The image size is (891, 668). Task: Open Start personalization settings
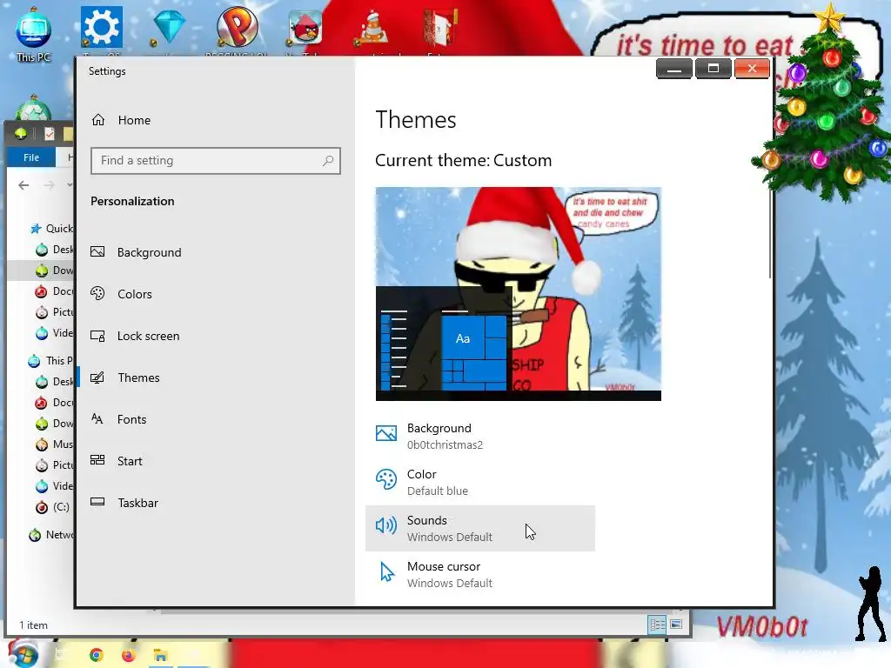117,461
